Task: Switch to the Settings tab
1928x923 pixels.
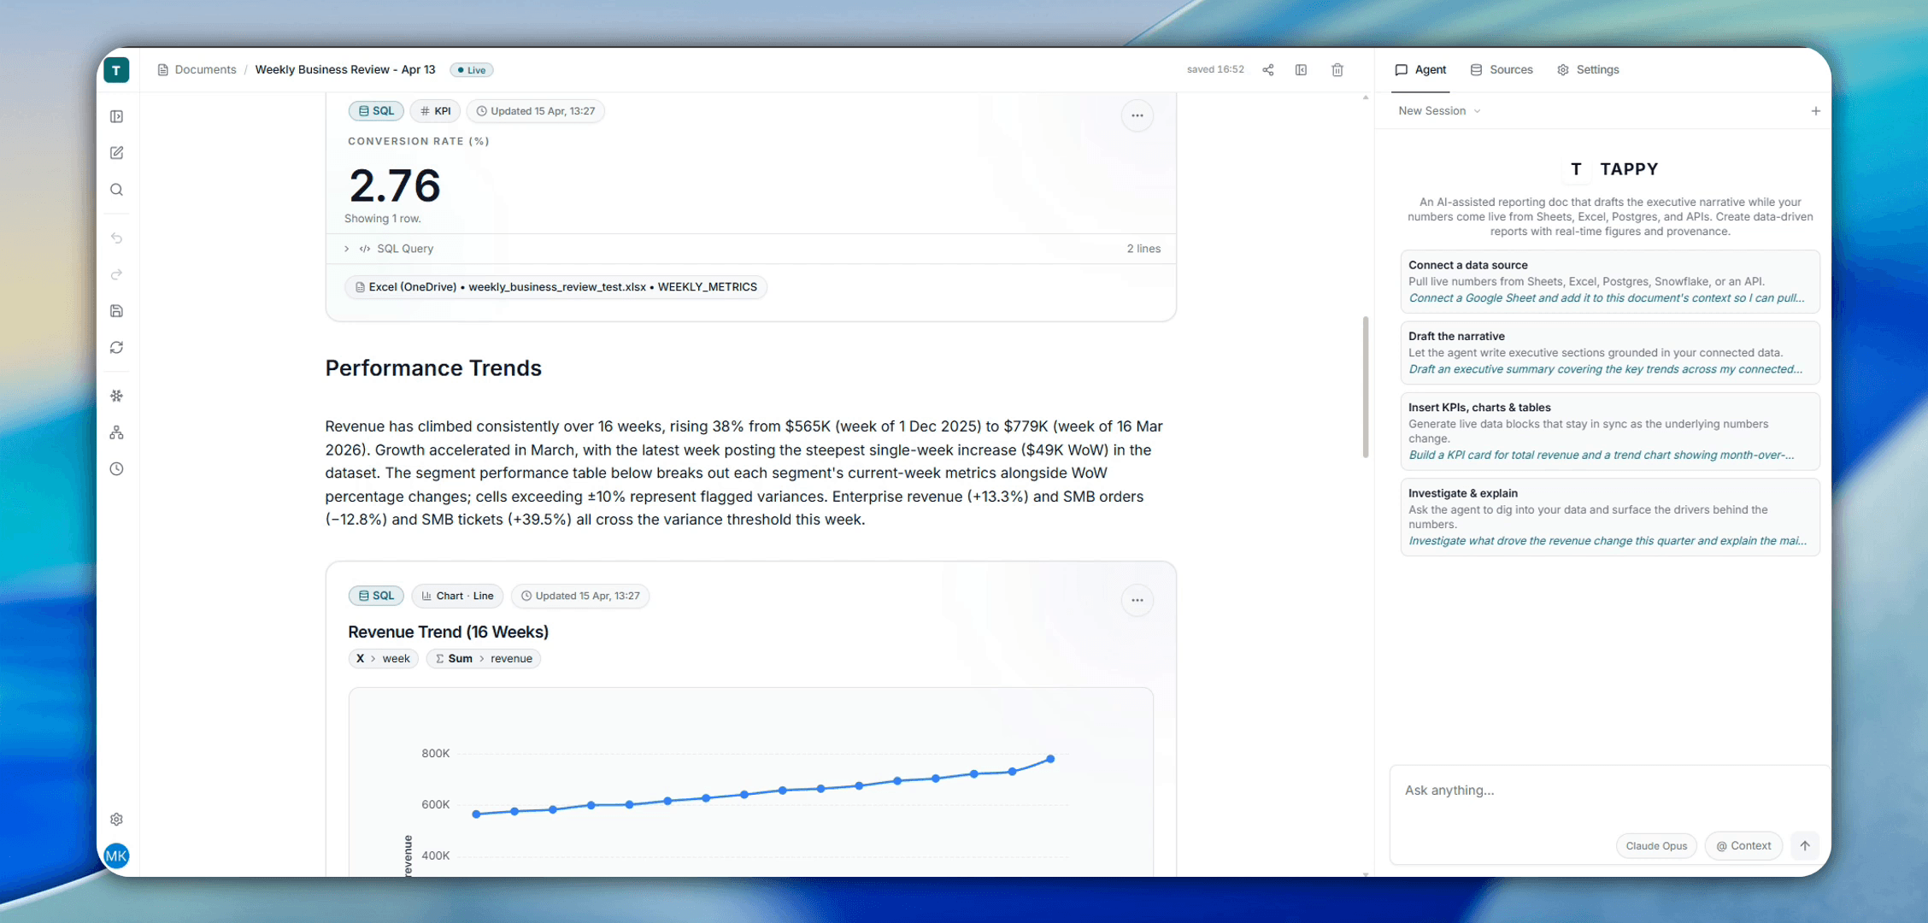Action: [1588, 70]
